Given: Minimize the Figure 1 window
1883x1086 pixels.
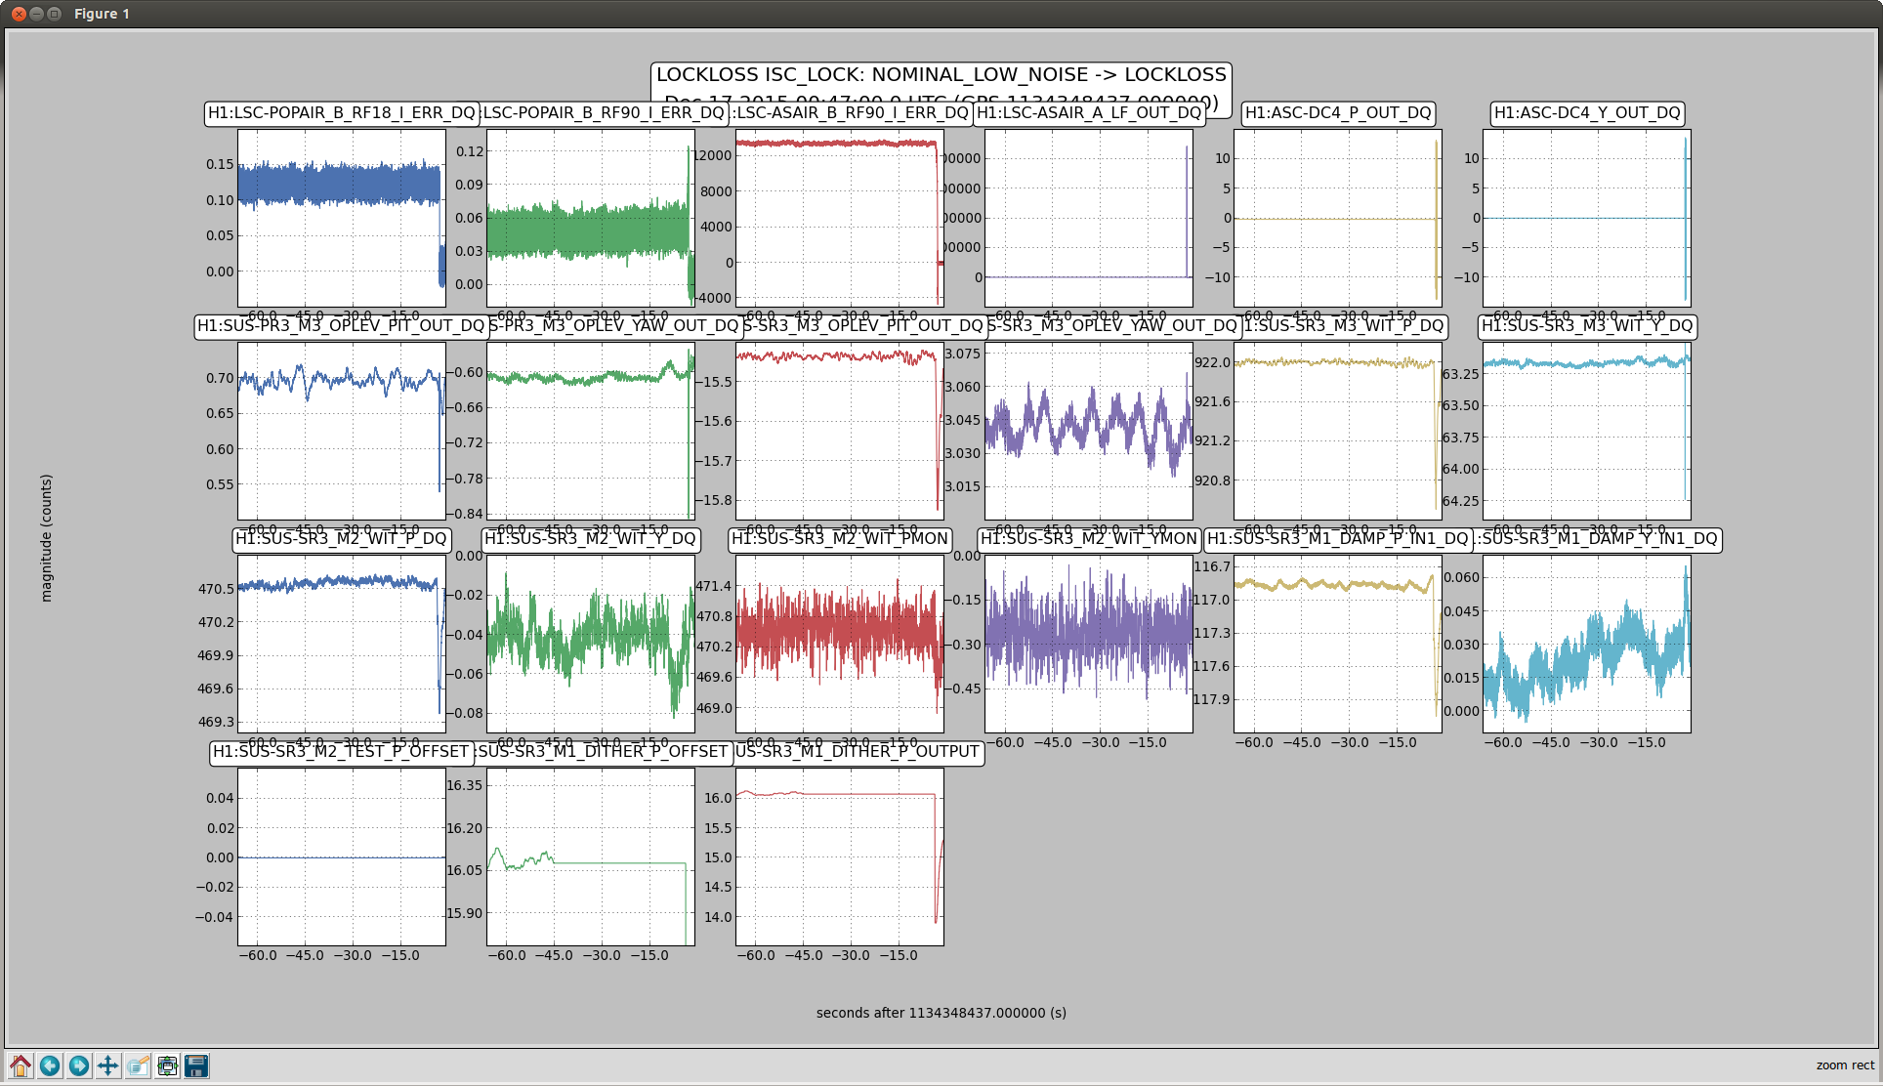Looking at the screenshot, I should click(36, 14).
